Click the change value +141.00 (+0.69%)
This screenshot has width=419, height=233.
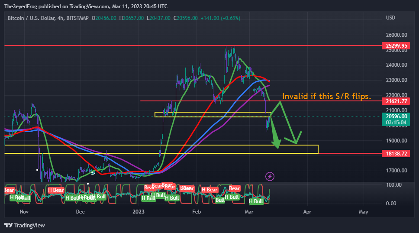pos(220,18)
